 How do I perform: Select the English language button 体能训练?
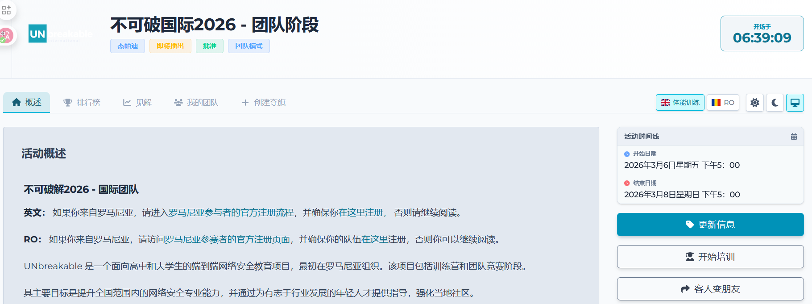coord(680,103)
